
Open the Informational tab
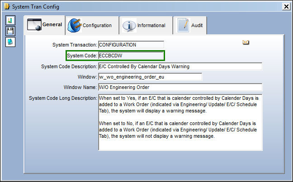coord(146,25)
